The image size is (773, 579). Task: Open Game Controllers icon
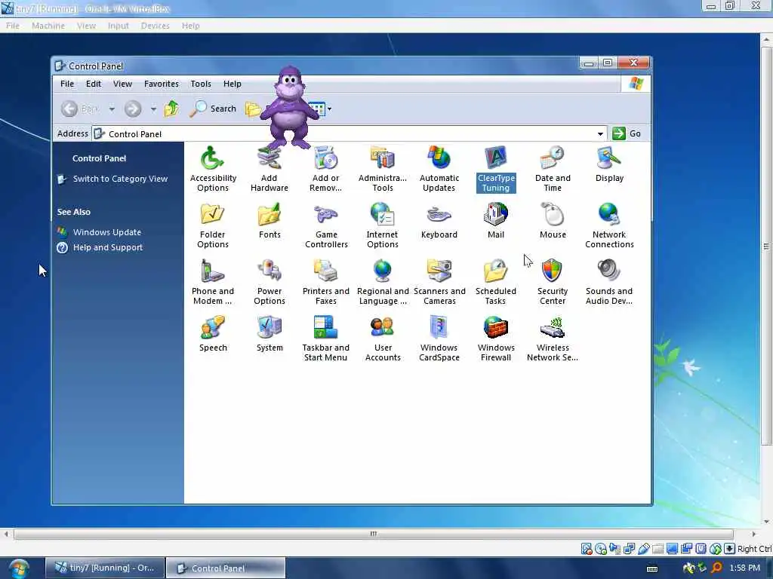pos(326,225)
